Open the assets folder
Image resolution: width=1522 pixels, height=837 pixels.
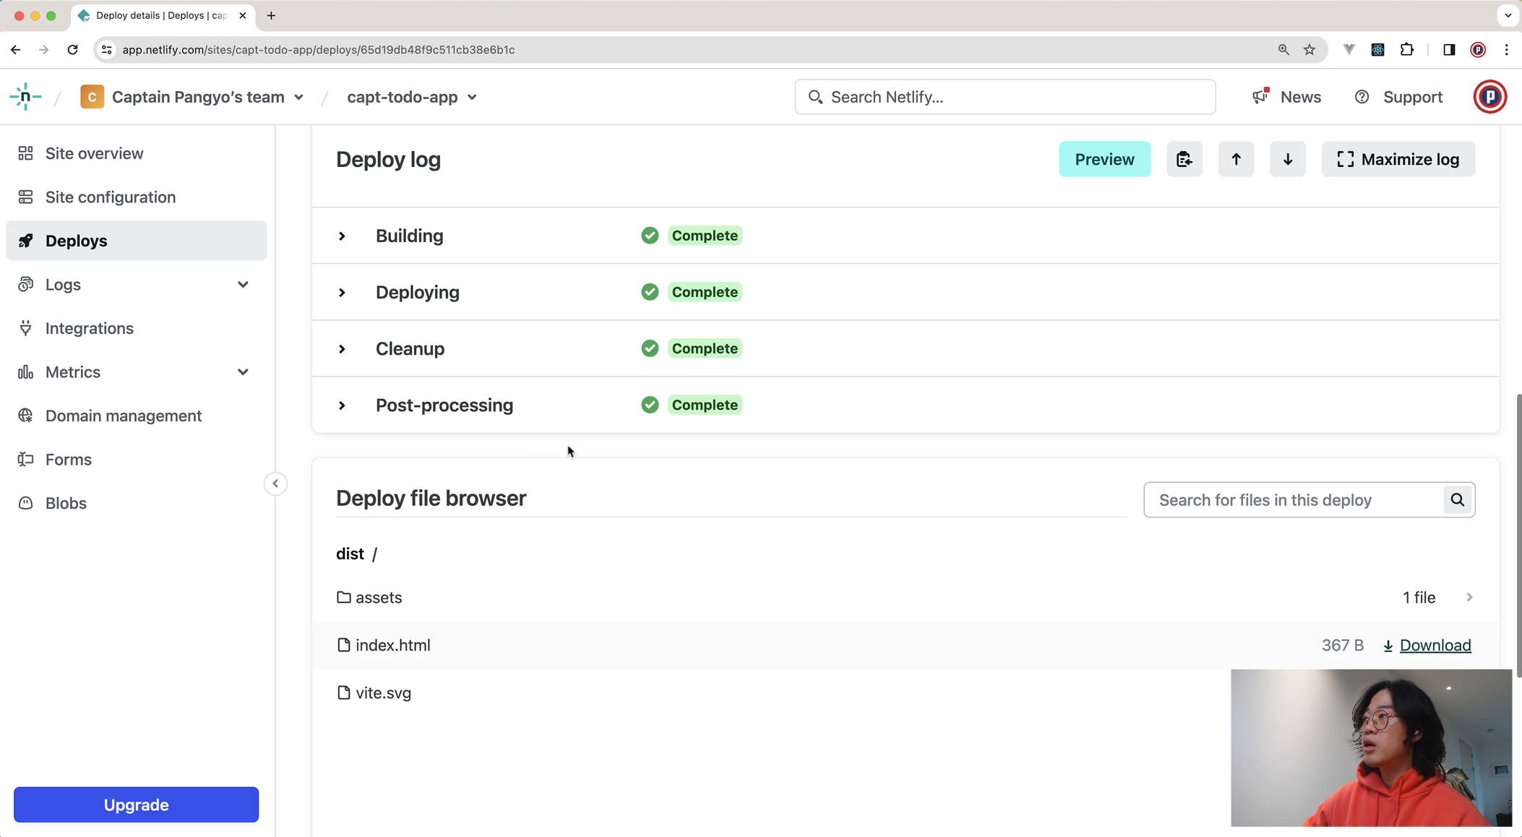[379, 598]
